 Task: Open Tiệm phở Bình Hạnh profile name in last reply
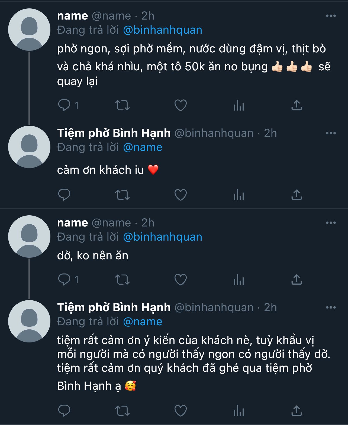coord(114,307)
